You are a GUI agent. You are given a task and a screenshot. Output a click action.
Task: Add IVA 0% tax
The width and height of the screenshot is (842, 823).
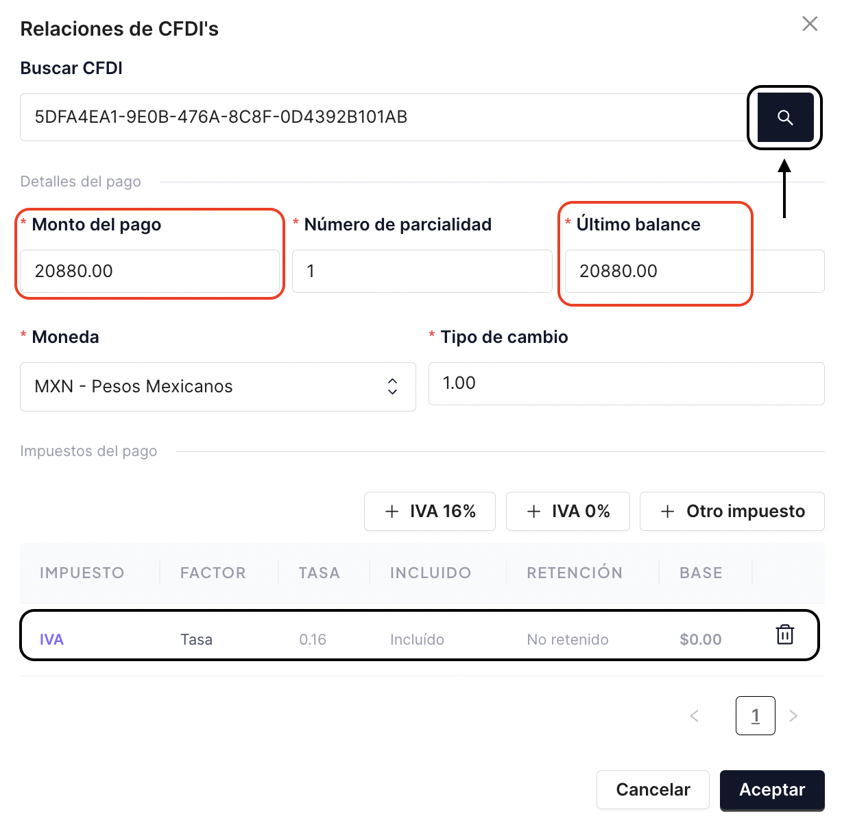click(568, 511)
